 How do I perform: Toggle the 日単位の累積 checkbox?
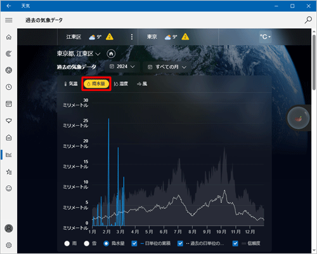pyautogui.click(x=134, y=243)
